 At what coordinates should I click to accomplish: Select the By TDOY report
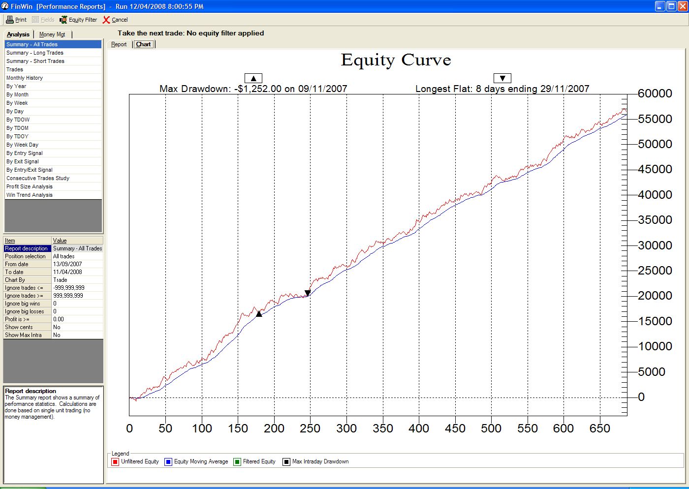[x=53, y=136]
